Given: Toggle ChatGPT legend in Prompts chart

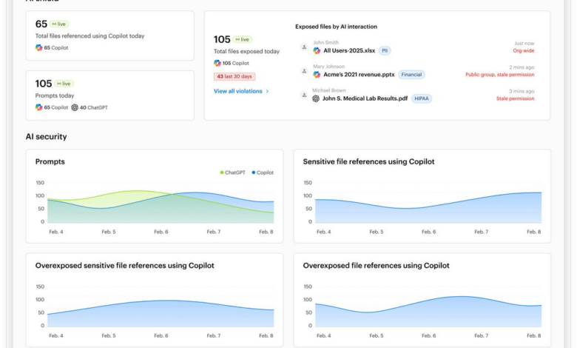Looking at the screenshot, I should [x=232, y=173].
